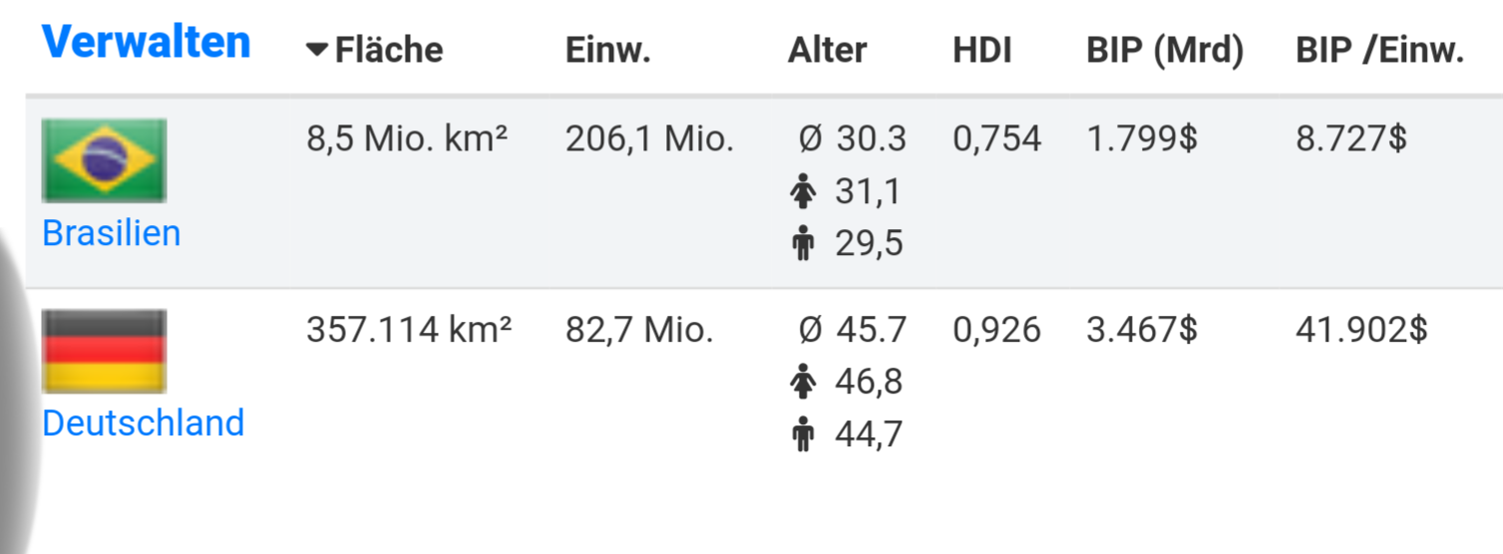Click Brazil's population 206,1 Mio.

point(649,139)
